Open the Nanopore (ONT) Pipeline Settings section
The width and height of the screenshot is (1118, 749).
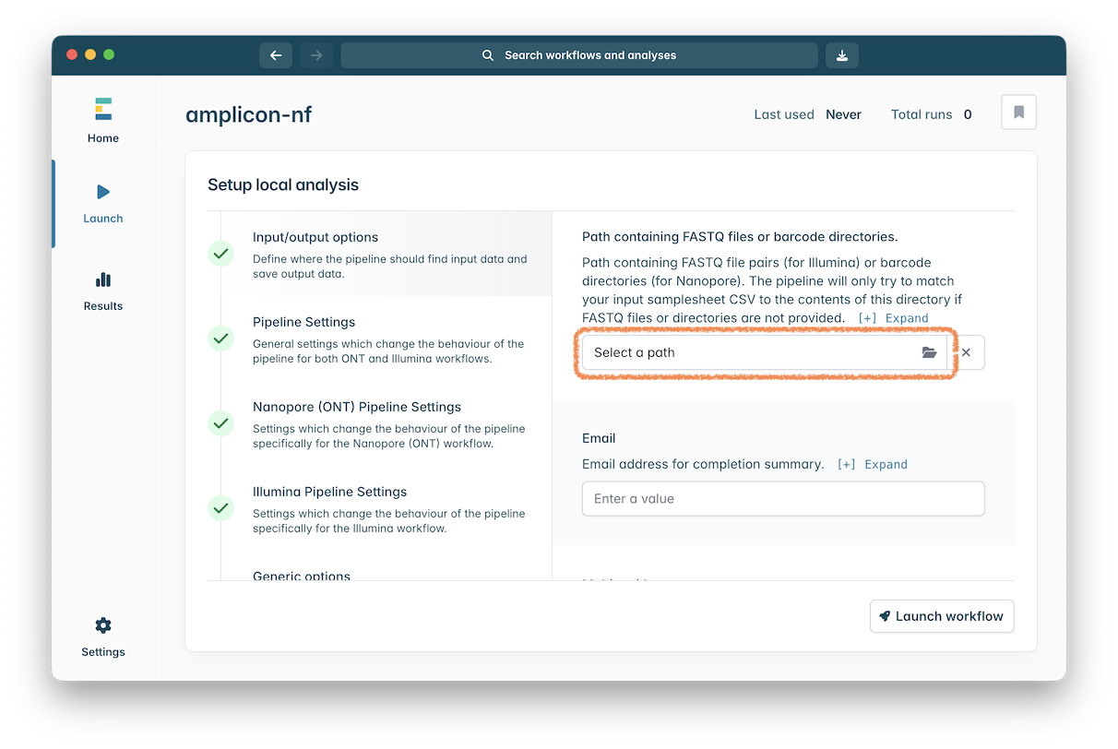(356, 407)
